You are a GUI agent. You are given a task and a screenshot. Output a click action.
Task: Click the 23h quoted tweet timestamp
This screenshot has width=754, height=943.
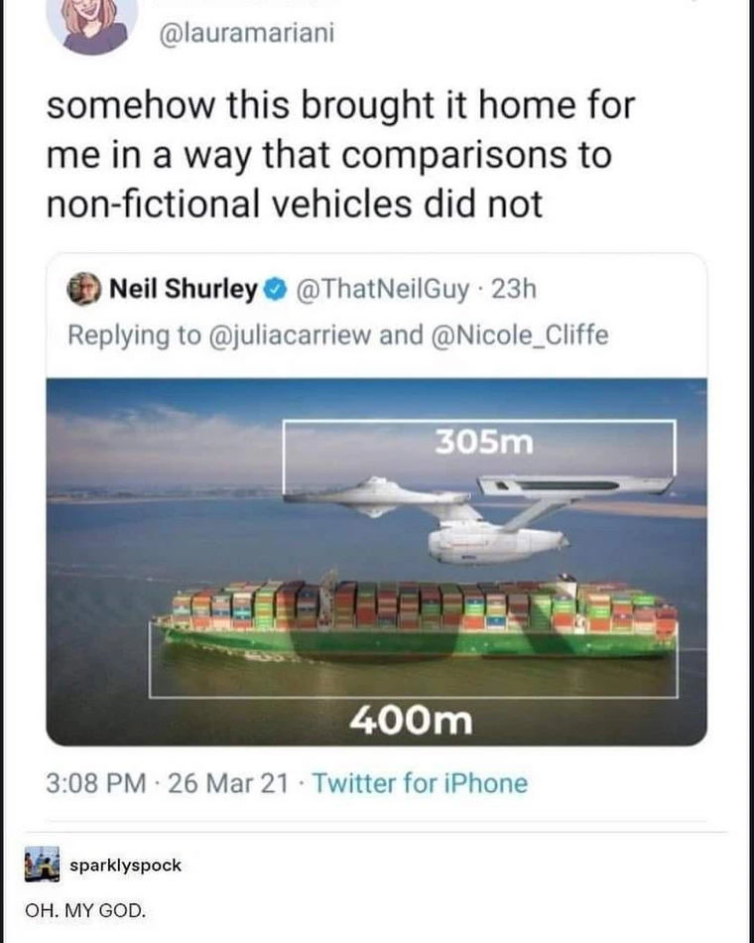point(514,290)
